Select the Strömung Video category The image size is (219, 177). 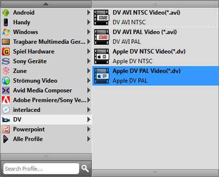coord(46,80)
